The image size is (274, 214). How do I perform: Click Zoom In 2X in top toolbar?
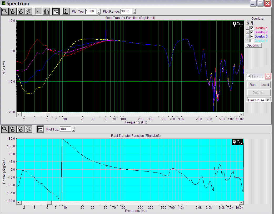click(x=13, y=11)
